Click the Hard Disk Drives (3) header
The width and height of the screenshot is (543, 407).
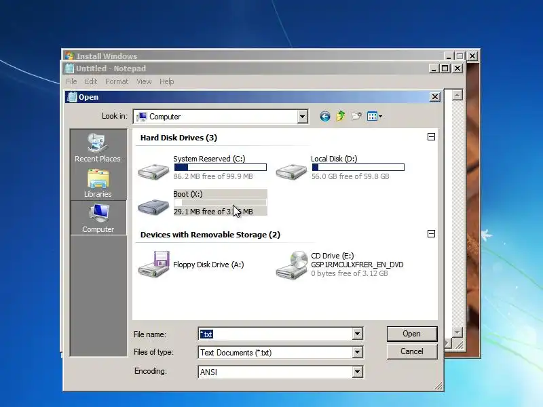pos(179,138)
